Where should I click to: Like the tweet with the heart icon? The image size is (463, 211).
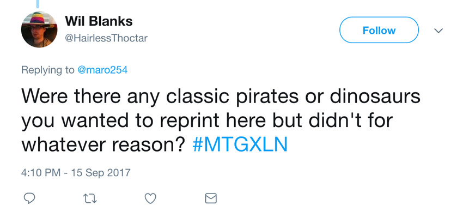pos(150,198)
